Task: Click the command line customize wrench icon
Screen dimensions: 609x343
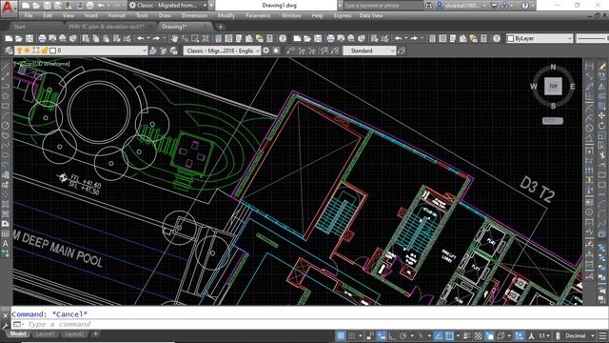Action: pos(5,325)
